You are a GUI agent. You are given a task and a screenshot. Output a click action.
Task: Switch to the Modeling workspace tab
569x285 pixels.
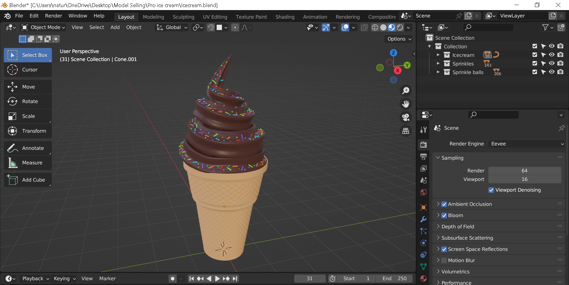tap(153, 17)
